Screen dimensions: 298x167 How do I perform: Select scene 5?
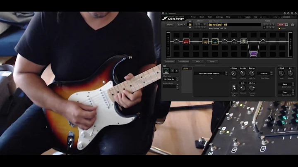(264, 24)
